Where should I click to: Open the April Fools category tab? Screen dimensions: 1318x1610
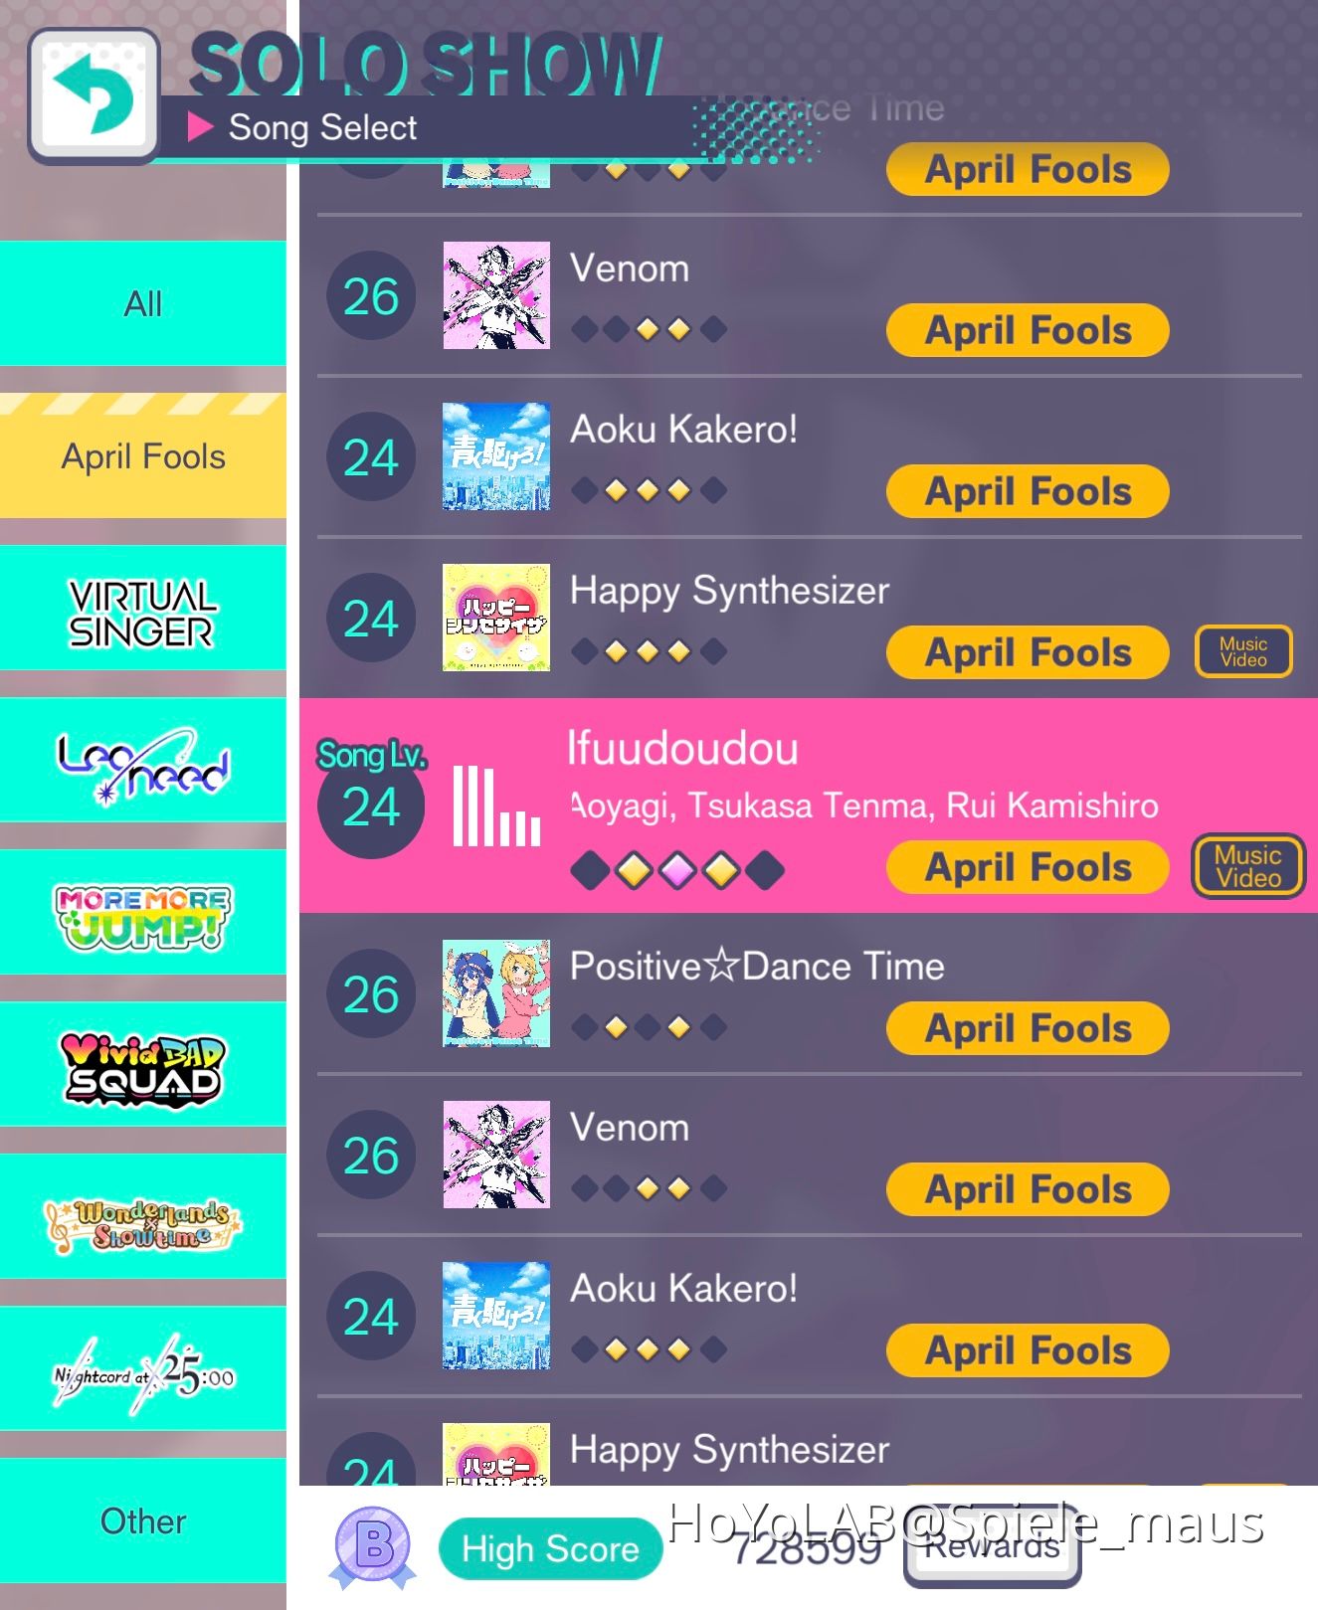(x=143, y=456)
